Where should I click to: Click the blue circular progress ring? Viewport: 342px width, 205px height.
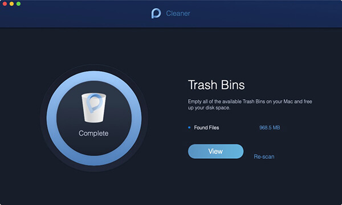click(x=94, y=76)
